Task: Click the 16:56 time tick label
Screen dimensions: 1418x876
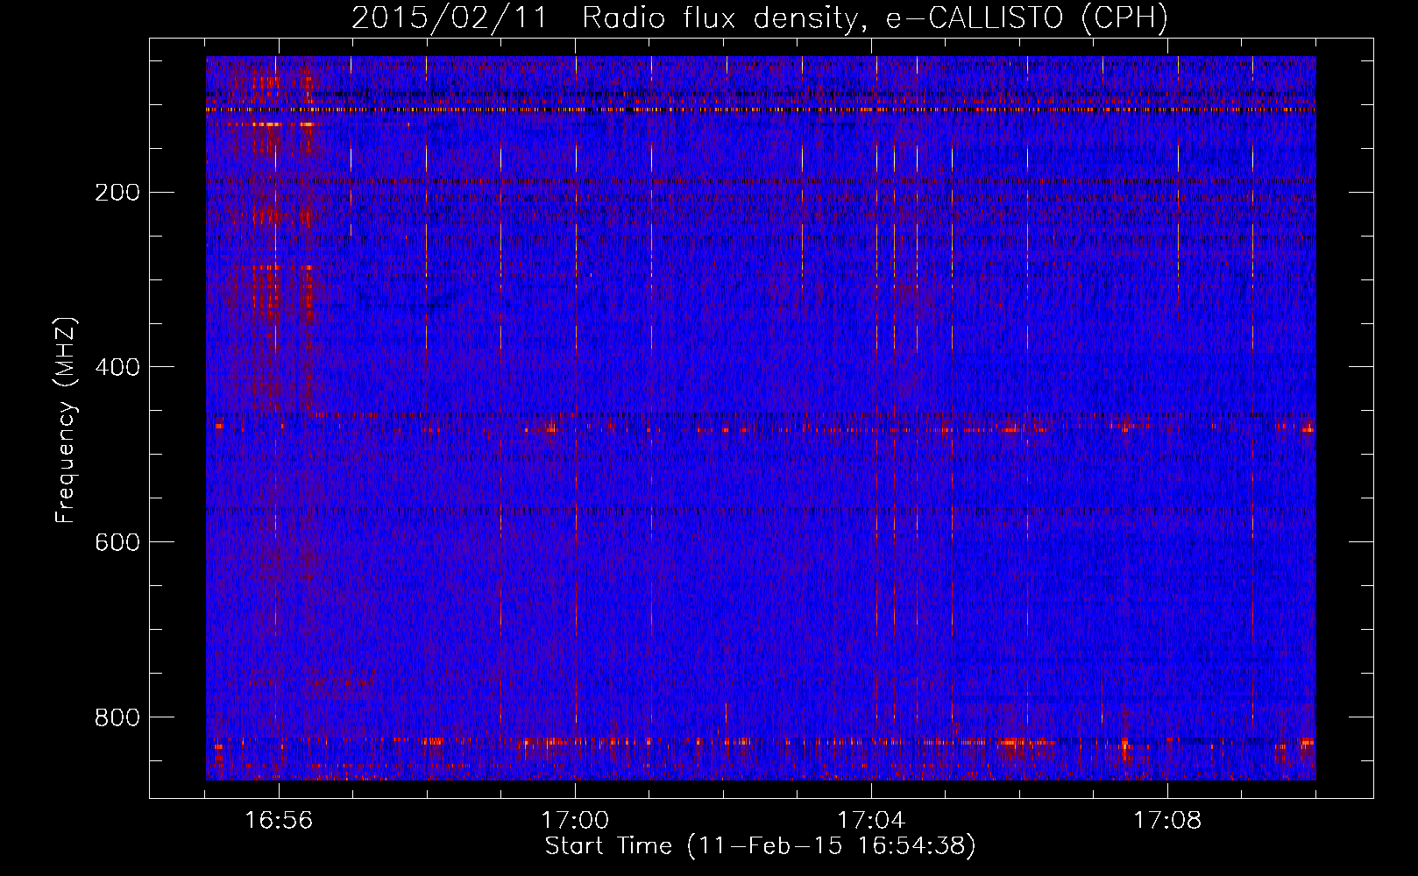Action: [279, 821]
